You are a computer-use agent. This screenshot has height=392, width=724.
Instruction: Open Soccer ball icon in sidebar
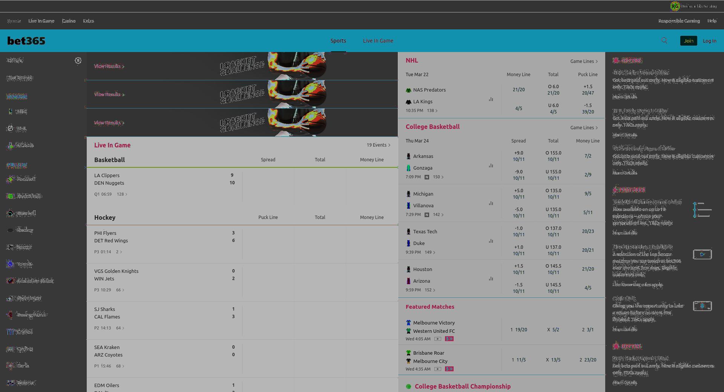click(x=11, y=247)
